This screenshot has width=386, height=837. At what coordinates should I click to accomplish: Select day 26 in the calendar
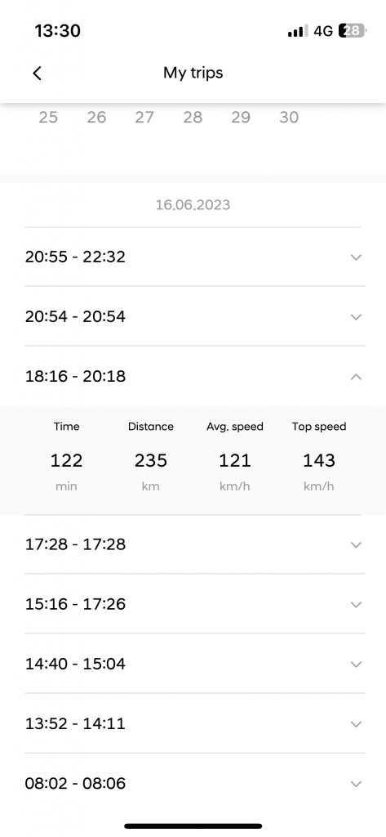coord(96,117)
